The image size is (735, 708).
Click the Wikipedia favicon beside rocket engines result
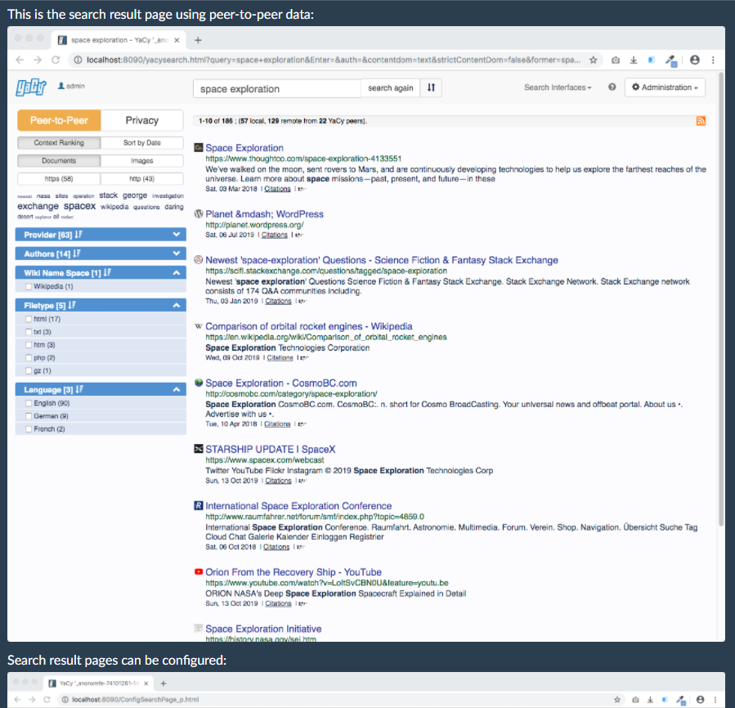tap(199, 326)
